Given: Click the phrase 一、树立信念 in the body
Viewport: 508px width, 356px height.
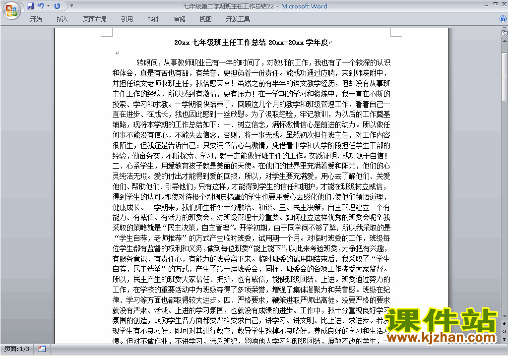Looking at the screenshot, I should click(x=245, y=125).
